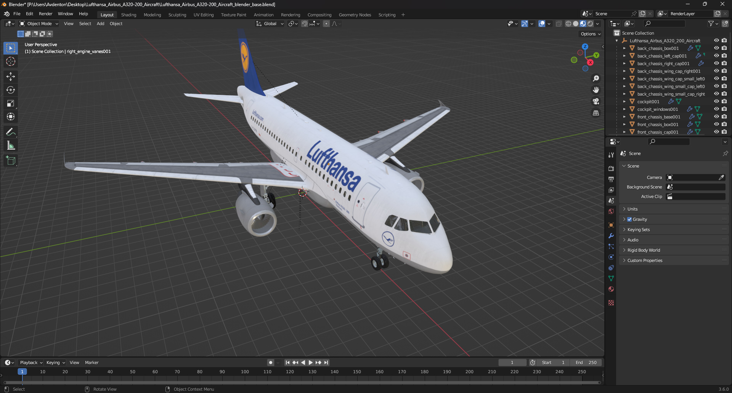Add a new workspace tab

click(x=403, y=15)
